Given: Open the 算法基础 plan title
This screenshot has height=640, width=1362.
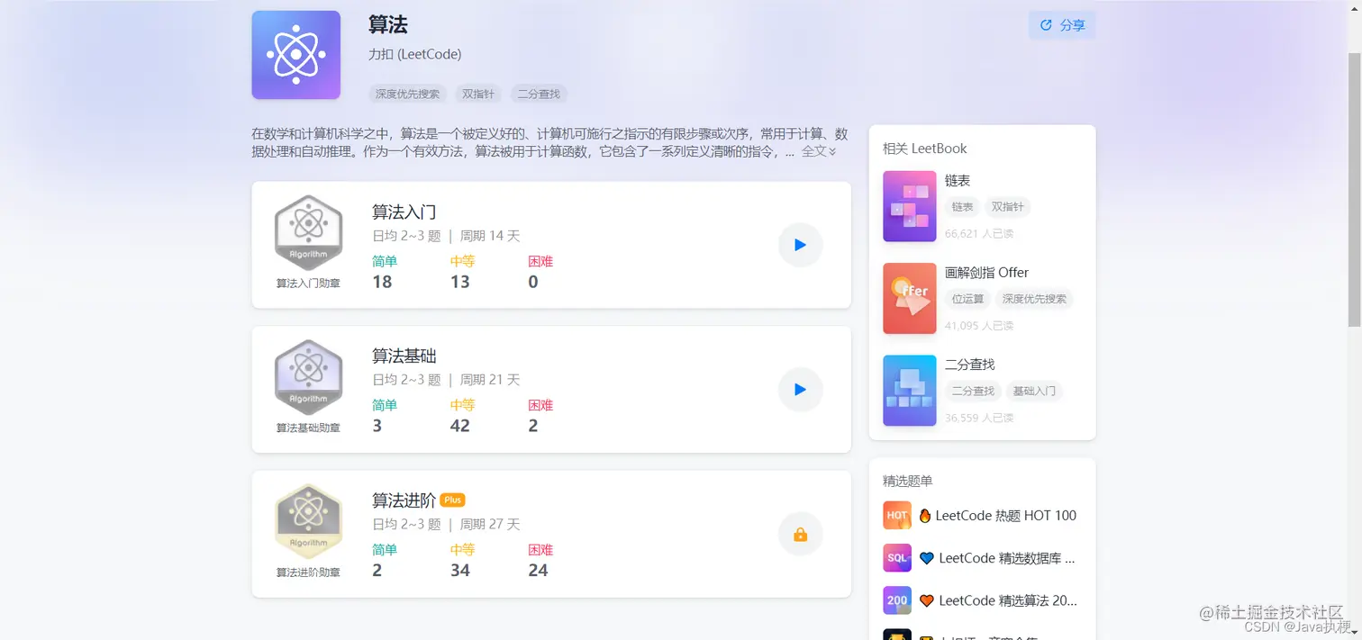Looking at the screenshot, I should (404, 356).
